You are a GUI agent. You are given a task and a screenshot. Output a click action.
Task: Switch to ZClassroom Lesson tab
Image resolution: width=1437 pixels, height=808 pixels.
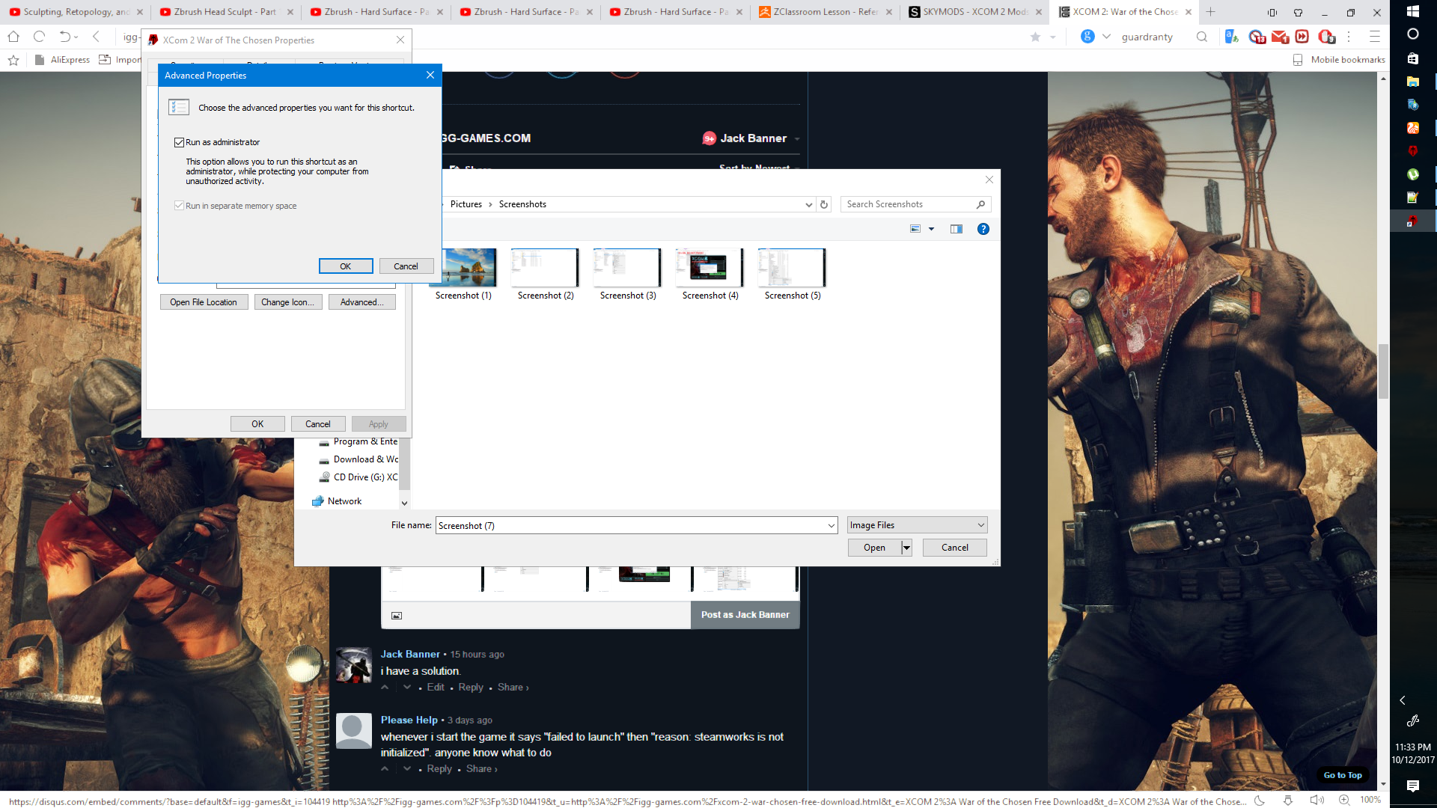pyautogui.click(x=826, y=12)
